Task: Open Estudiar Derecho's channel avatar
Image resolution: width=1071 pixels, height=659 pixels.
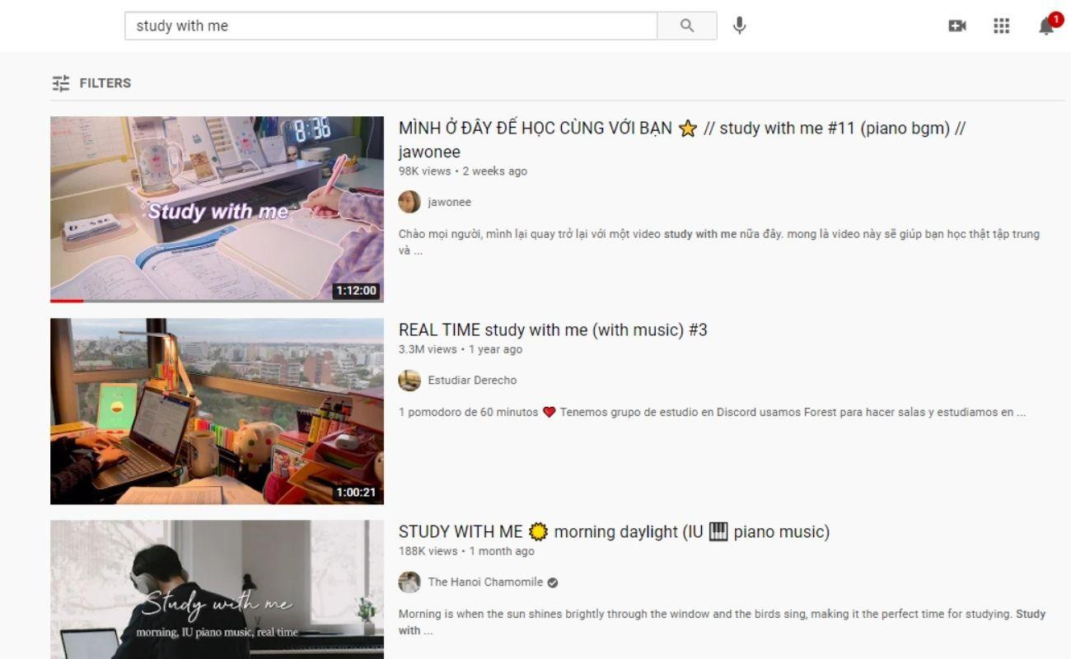Action: [409, 380]
